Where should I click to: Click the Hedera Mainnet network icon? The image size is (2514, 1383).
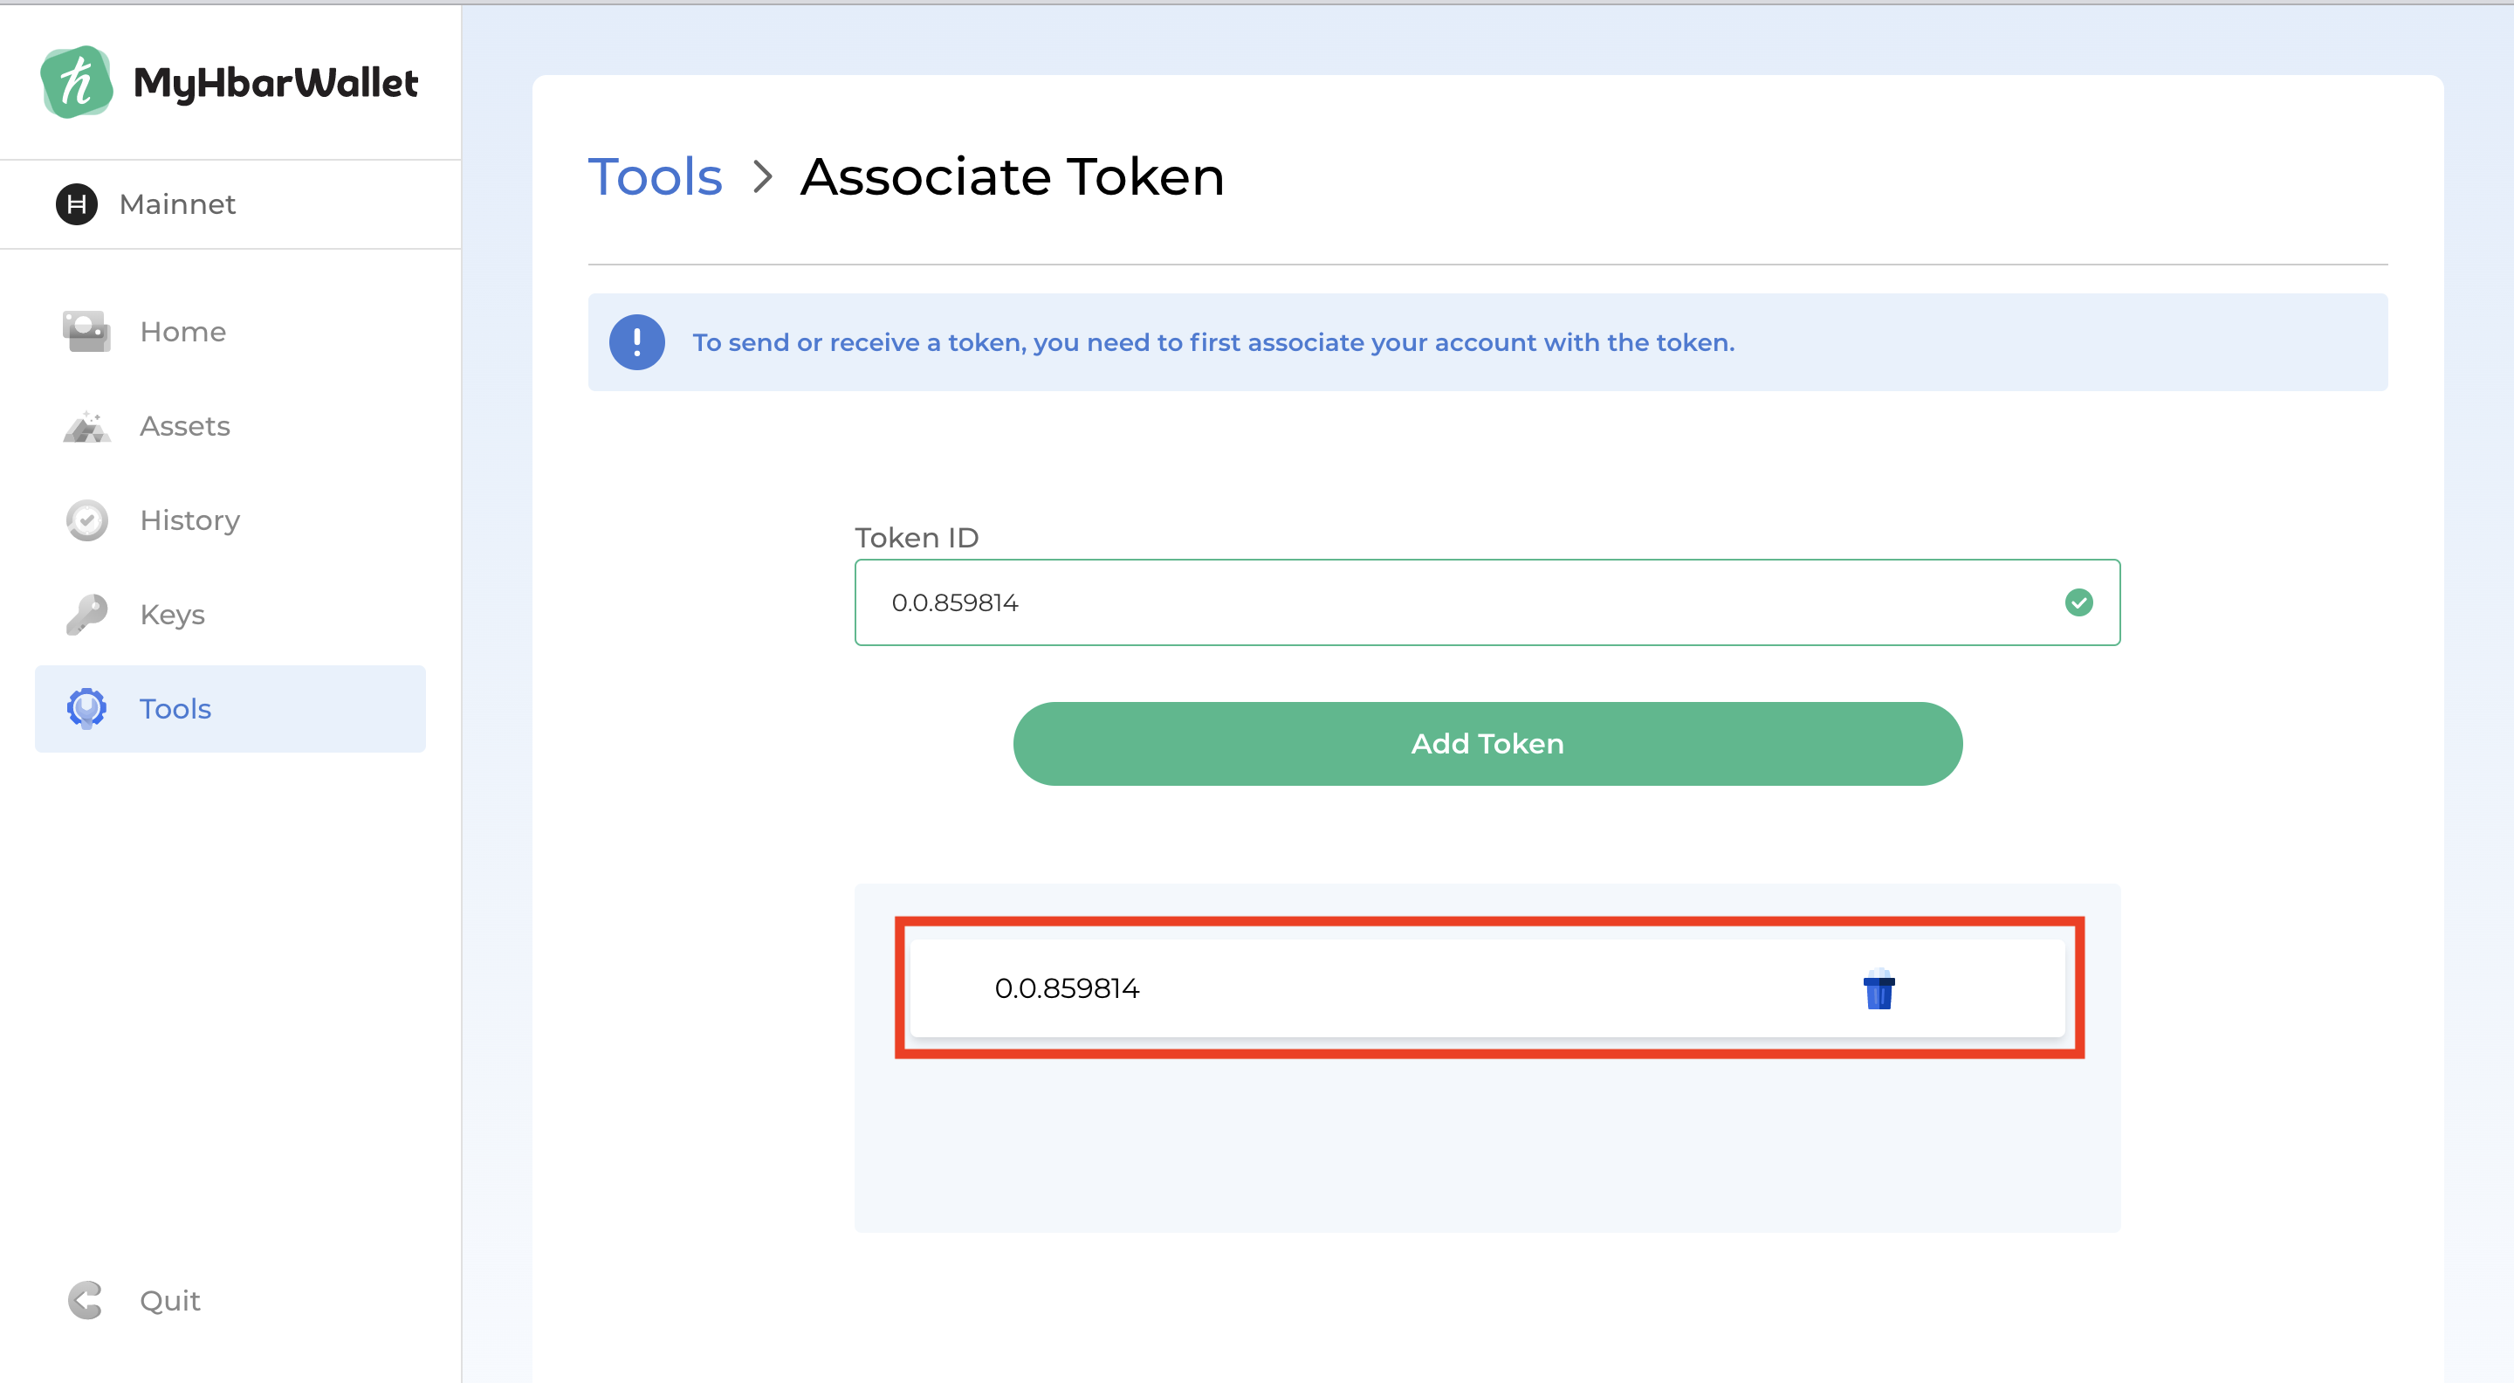(76, 204)
